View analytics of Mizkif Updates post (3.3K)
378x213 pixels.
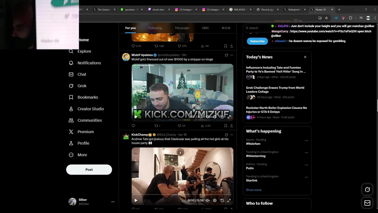pyautogui.click(x=206, y=126)
